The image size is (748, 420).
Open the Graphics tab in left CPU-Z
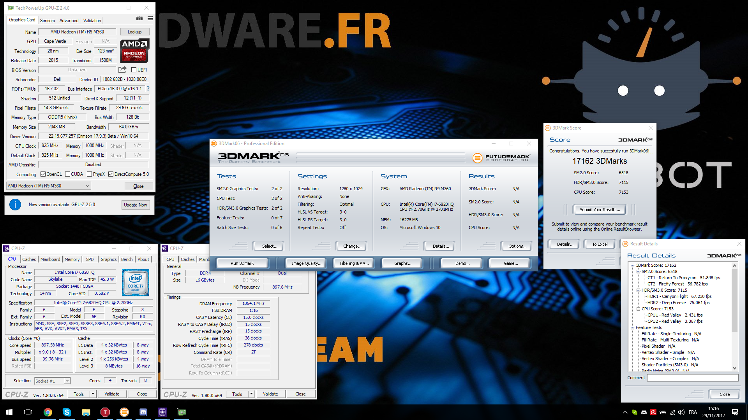(x=108, y=259)
